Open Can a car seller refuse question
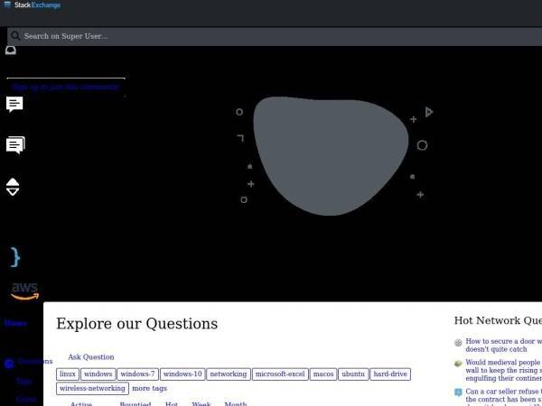 (504, 397)
